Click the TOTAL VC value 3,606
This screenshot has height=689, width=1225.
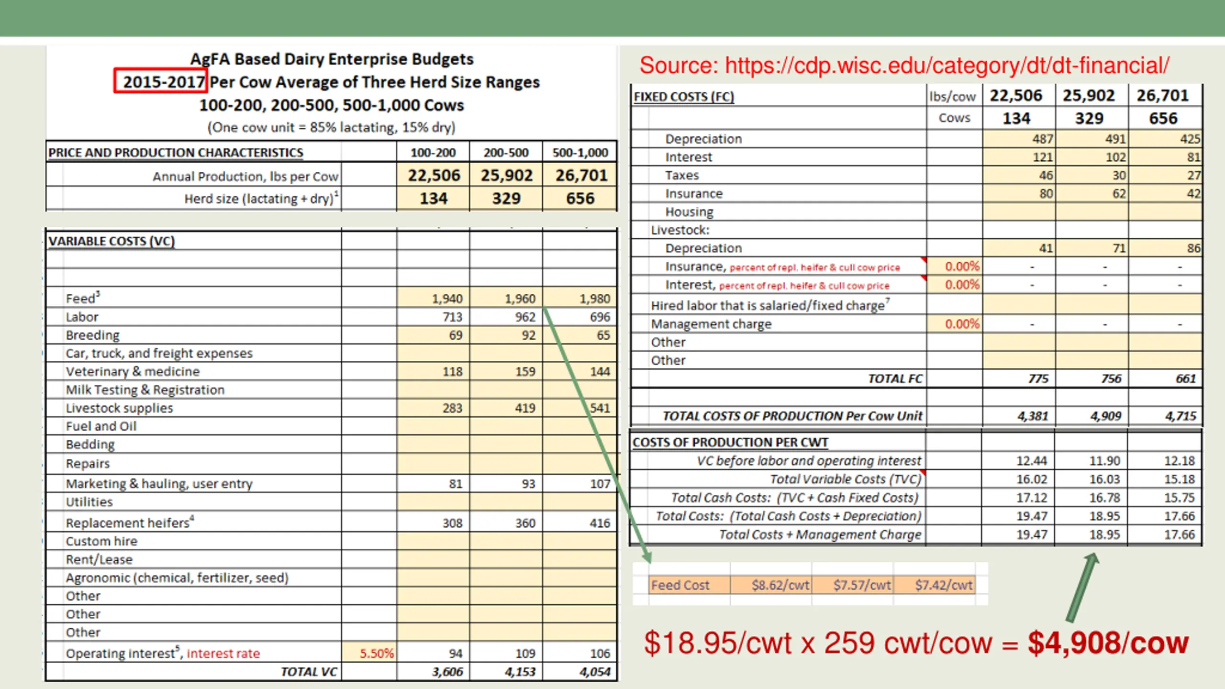(x=447, y=672)
